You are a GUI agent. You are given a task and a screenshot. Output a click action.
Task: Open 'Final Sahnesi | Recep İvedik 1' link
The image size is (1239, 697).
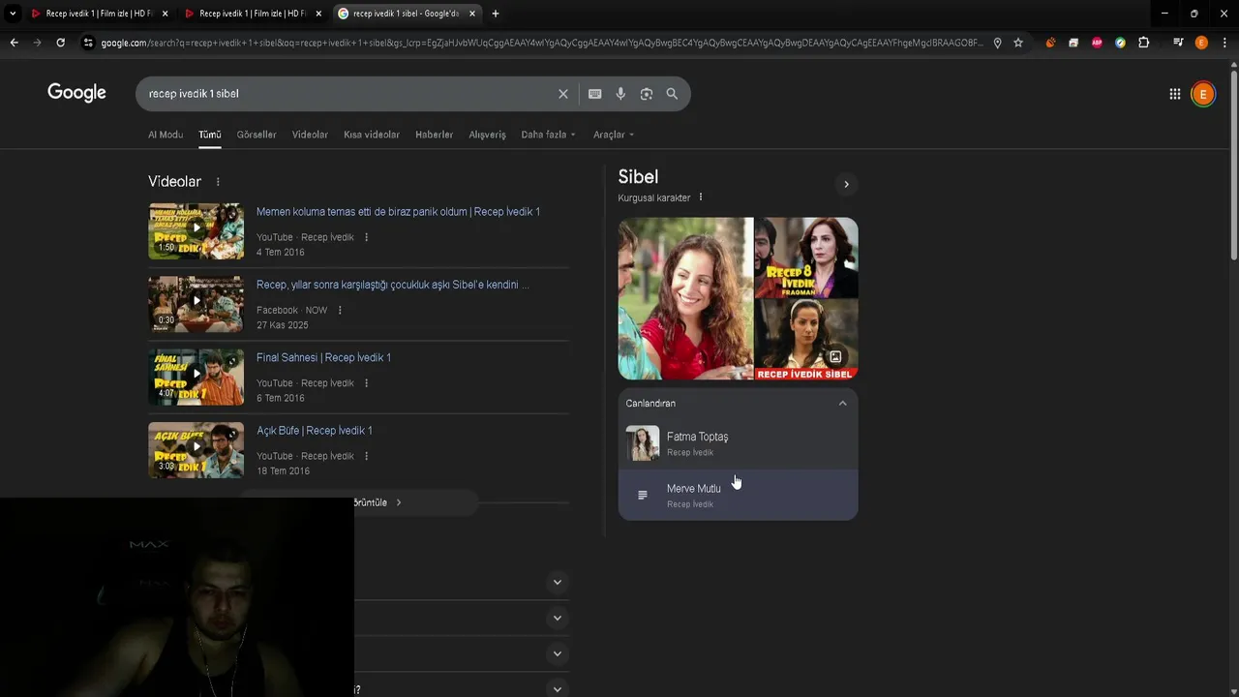323,357
